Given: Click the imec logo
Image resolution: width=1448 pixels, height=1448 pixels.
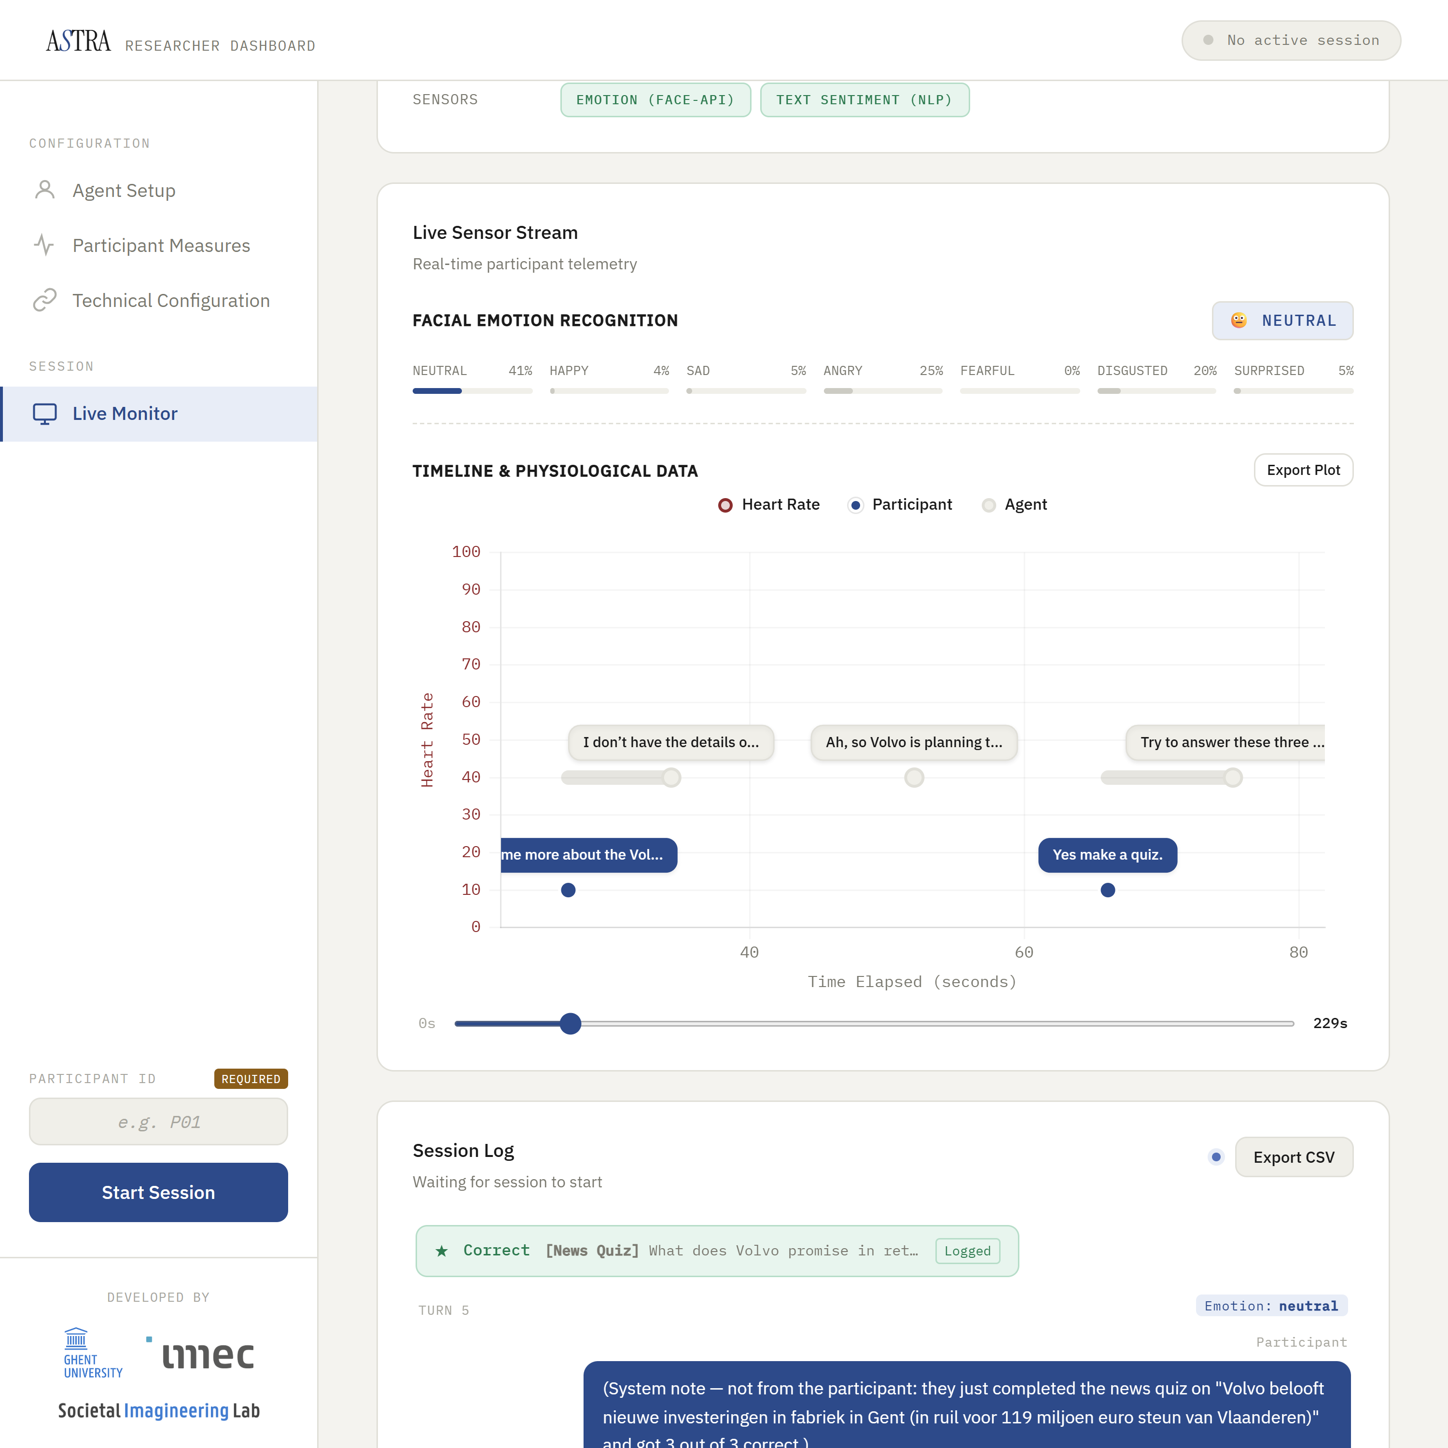Looking at the screenshot, I should [x=201, y=1353].
